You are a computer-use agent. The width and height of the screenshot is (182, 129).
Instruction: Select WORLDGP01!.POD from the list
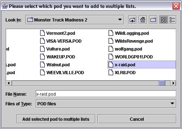131,57
